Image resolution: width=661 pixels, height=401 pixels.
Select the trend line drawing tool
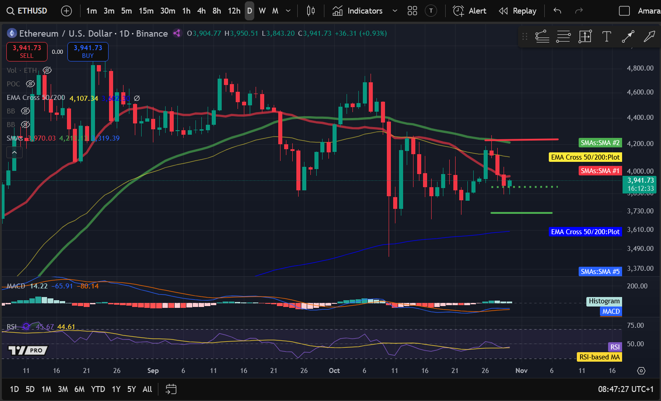point(628,37)
